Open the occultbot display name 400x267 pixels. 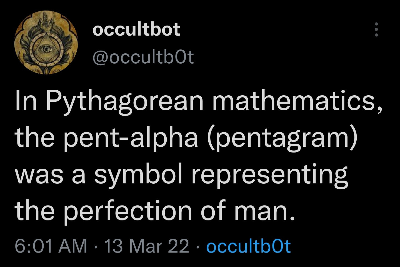[x=136, y=29]
